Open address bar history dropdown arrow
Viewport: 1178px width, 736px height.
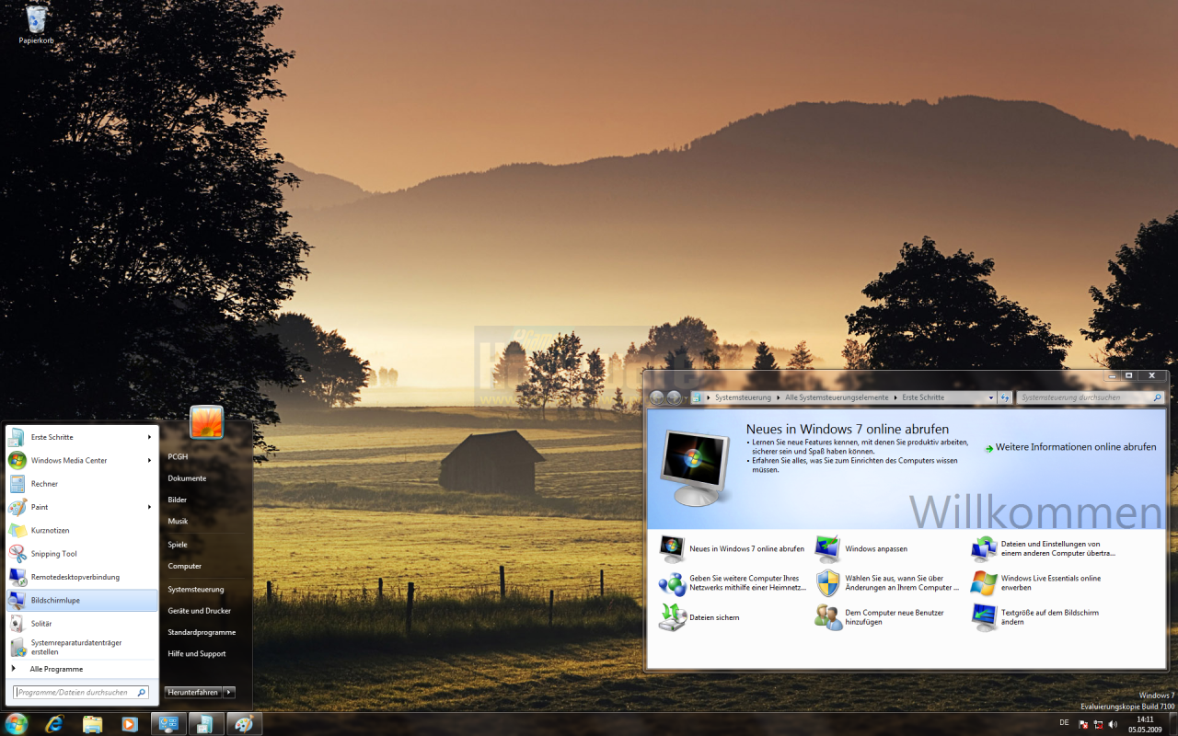tap(991, 397)
